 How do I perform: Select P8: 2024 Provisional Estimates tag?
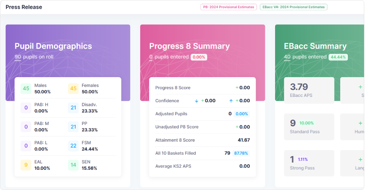point(229,7)
